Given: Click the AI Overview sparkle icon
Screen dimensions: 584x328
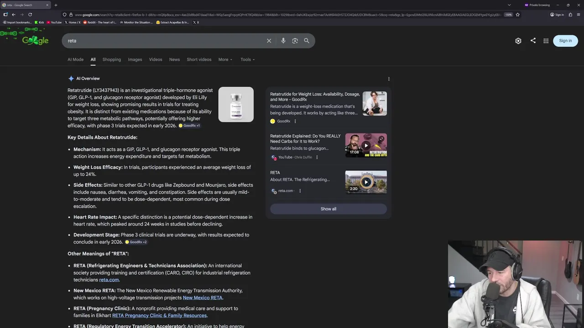Looking at the screenshot, I should coord(71,78).
